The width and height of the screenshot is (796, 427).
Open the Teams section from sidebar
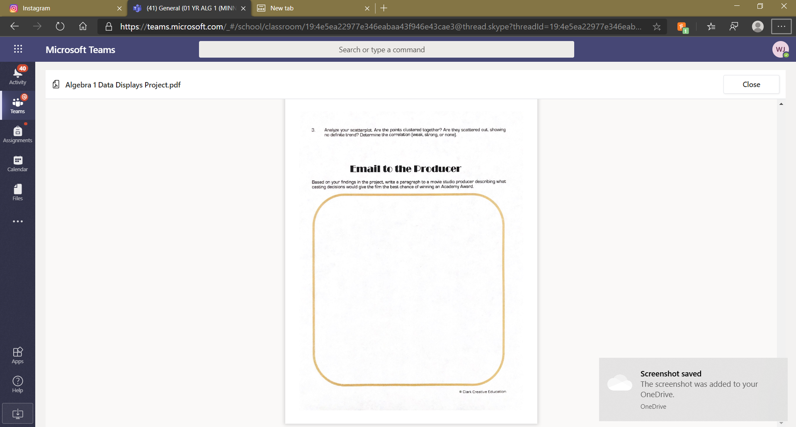[17, 104]
